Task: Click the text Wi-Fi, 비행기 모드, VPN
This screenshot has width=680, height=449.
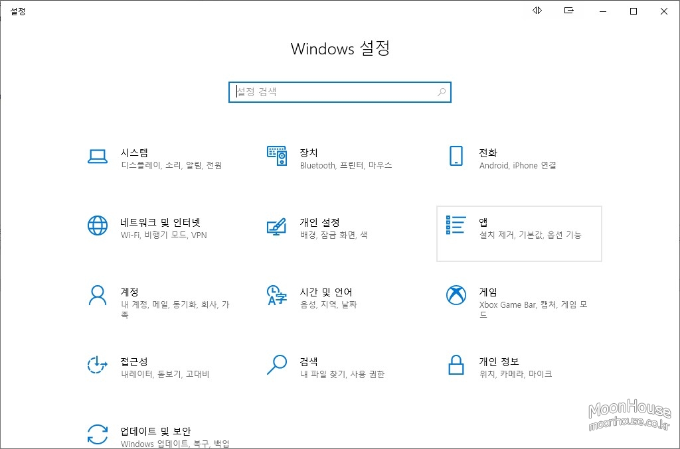Action: pos(164,235)
